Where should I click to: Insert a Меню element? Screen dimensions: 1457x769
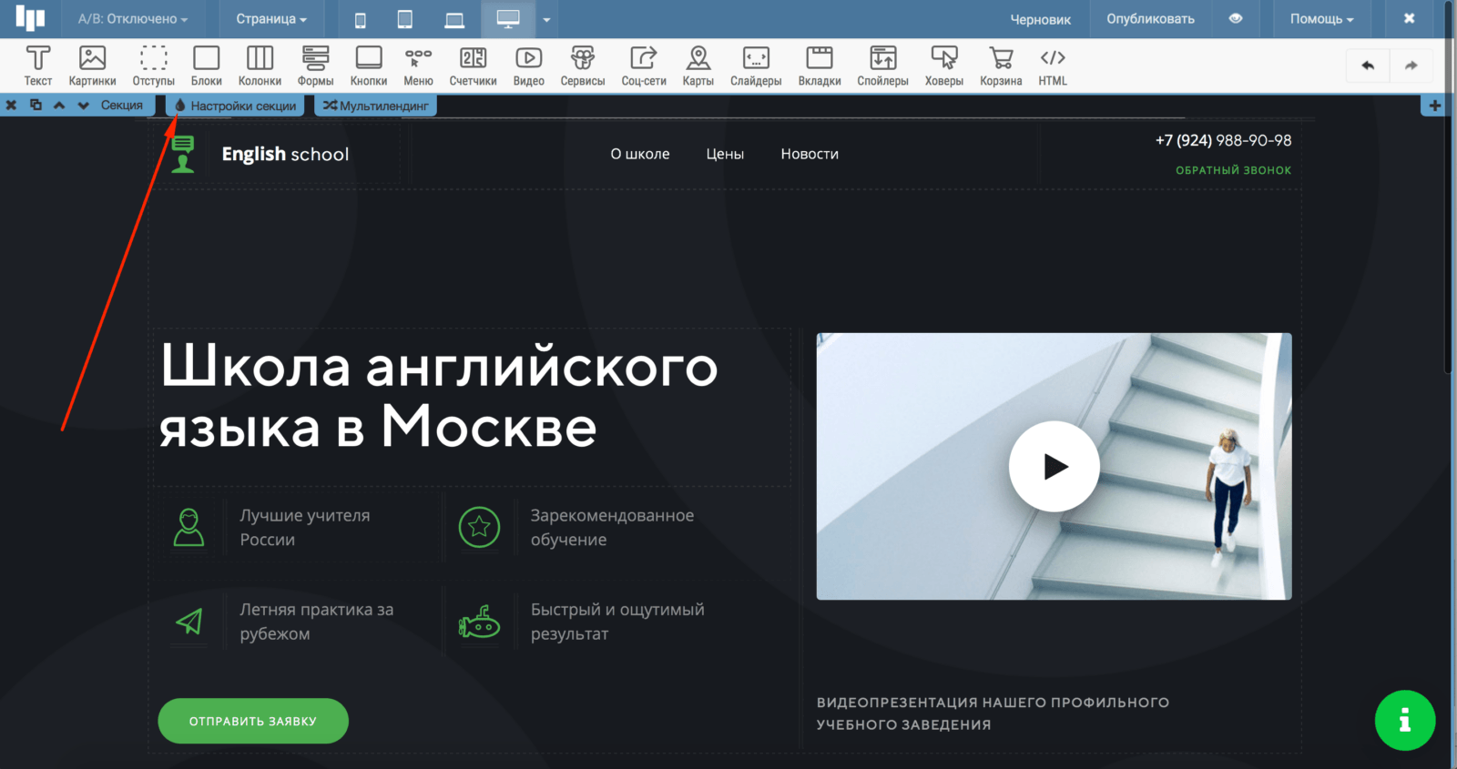click(418, 66)
